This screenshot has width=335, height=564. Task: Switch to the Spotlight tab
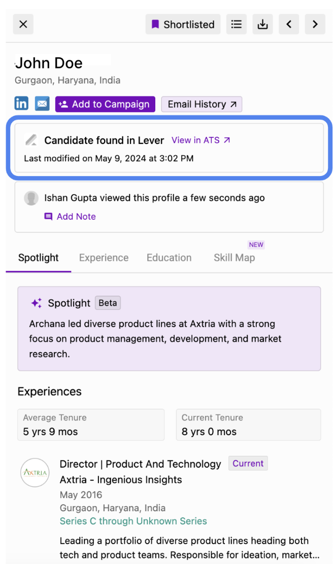pyautogui.click(x=39, y=258)
